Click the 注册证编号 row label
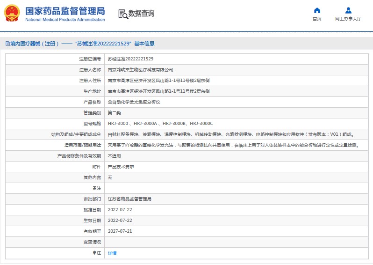Image resolution: width=373 pixels, height=265 pixels. pyautogui.click(x=90, y=59)
